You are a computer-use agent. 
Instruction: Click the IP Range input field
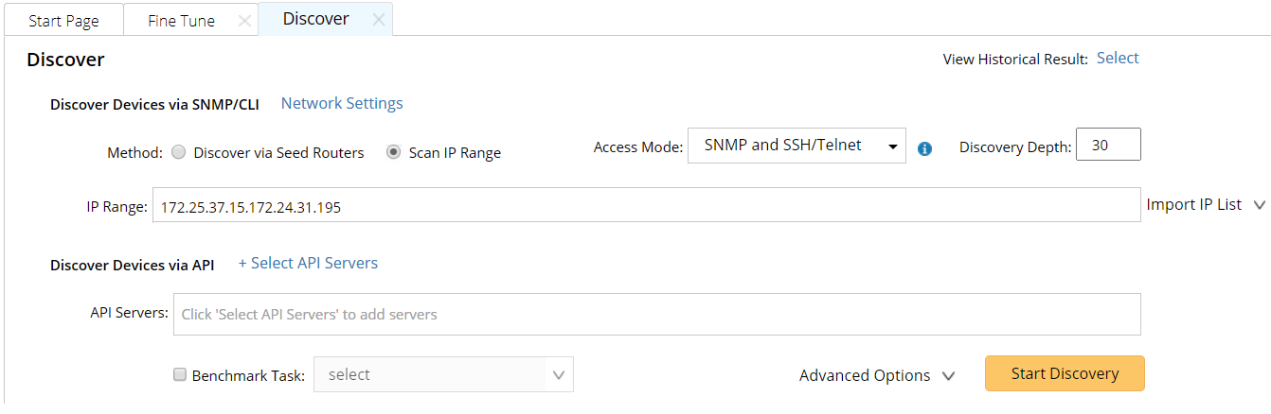coord(644,205)
